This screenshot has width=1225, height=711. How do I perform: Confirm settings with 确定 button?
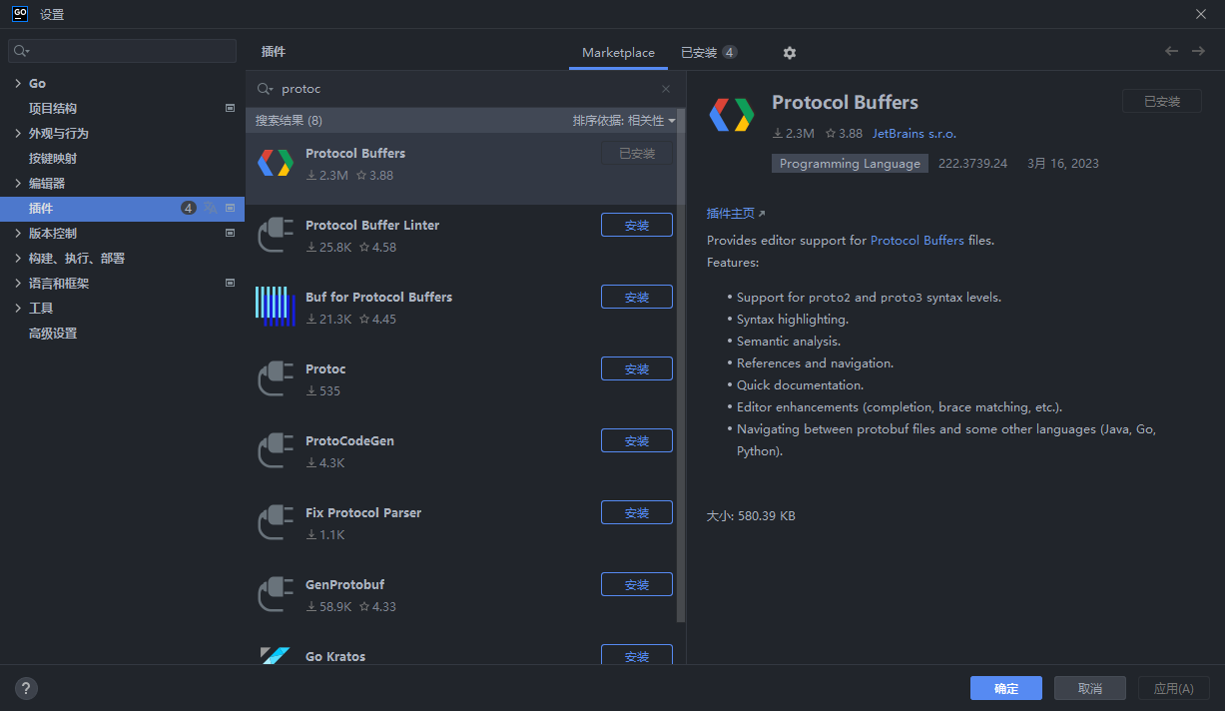click(x=1006, y=688)
